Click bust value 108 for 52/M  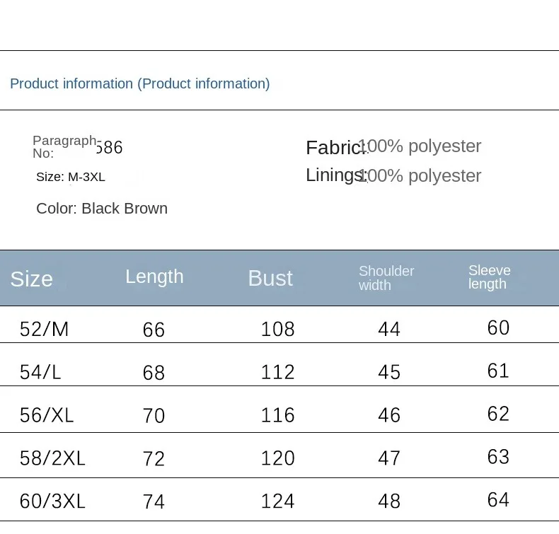click(x=277, y=329)
